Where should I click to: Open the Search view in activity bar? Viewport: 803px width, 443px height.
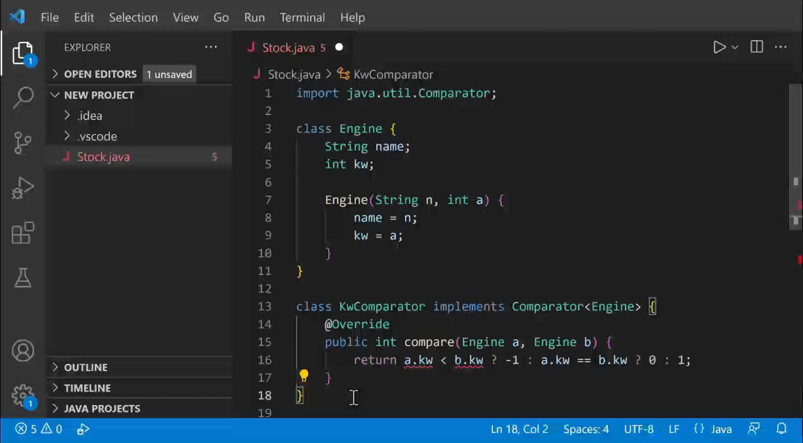23,98
